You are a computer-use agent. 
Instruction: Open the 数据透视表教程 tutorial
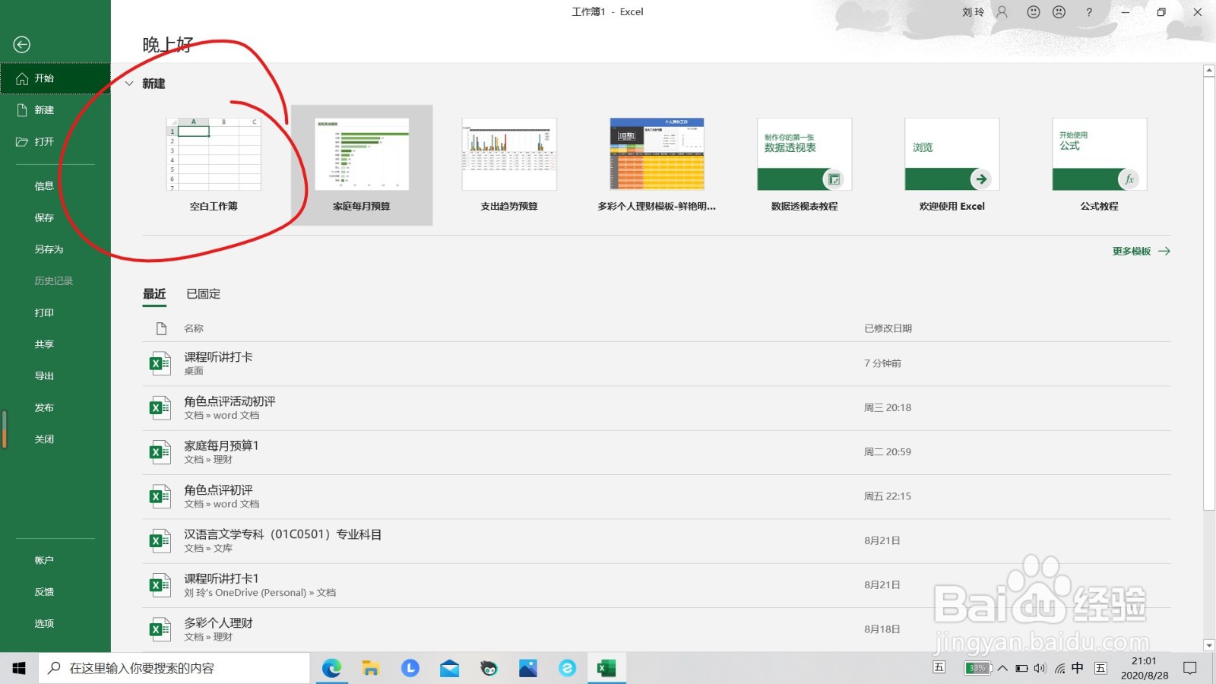pyautogui.click(x=804, y=165)
